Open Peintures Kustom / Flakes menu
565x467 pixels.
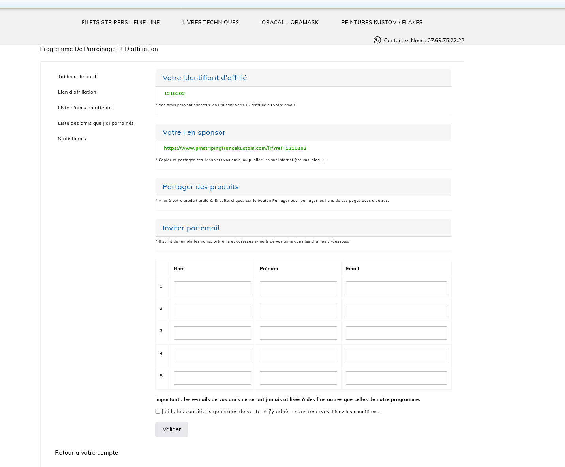[382, 22]
